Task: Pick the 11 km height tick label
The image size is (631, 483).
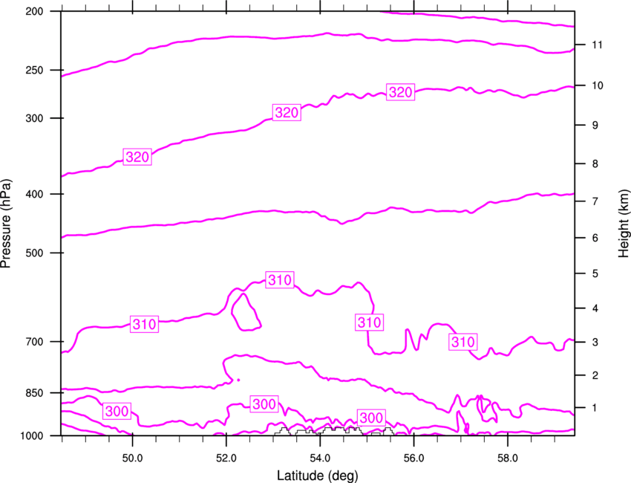Action: pyautogui.click(x=598, y=45)
